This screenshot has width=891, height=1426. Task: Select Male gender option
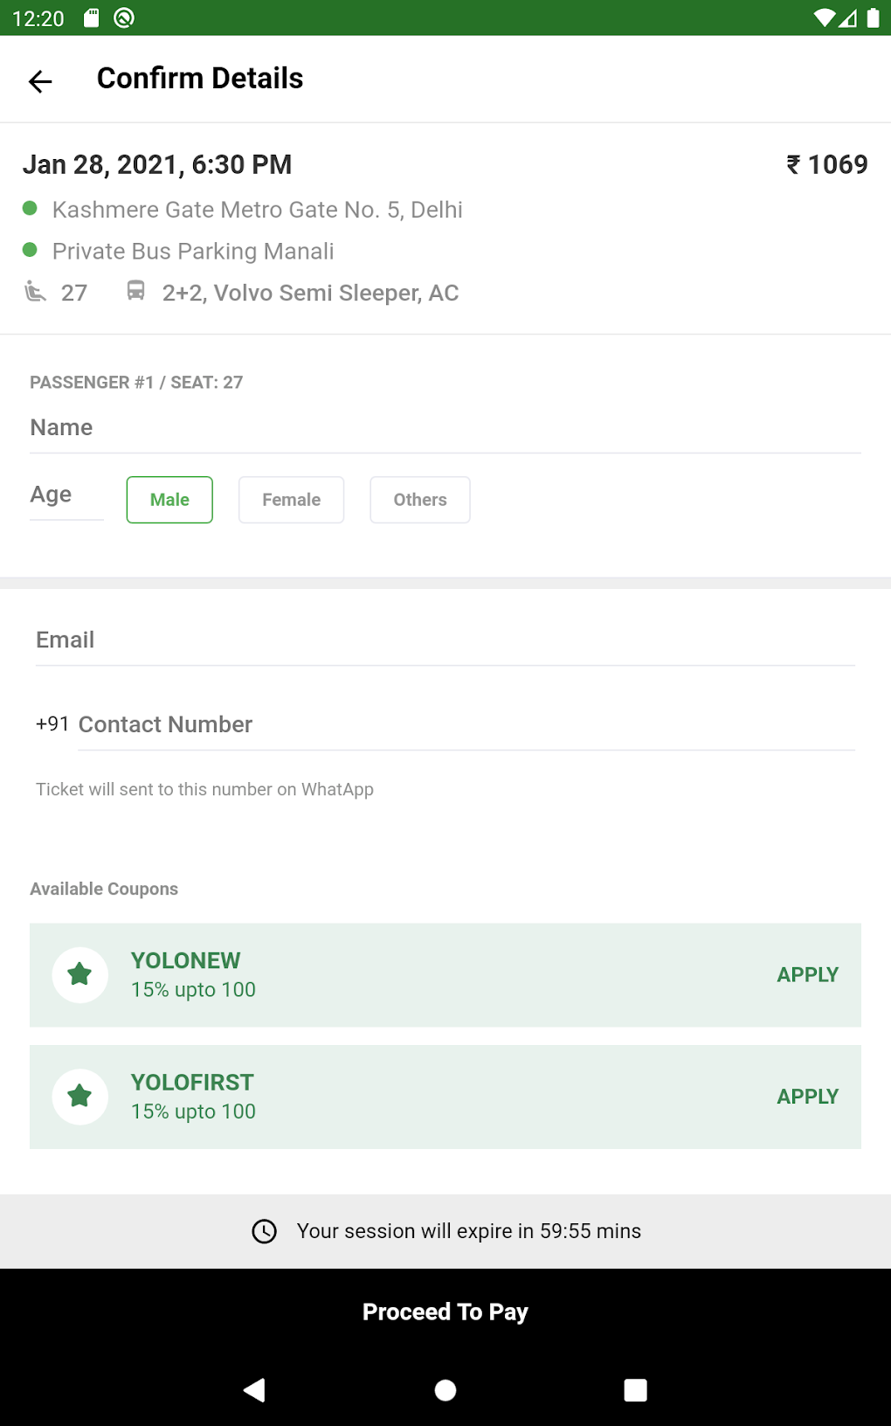click(x=169, y=500)
